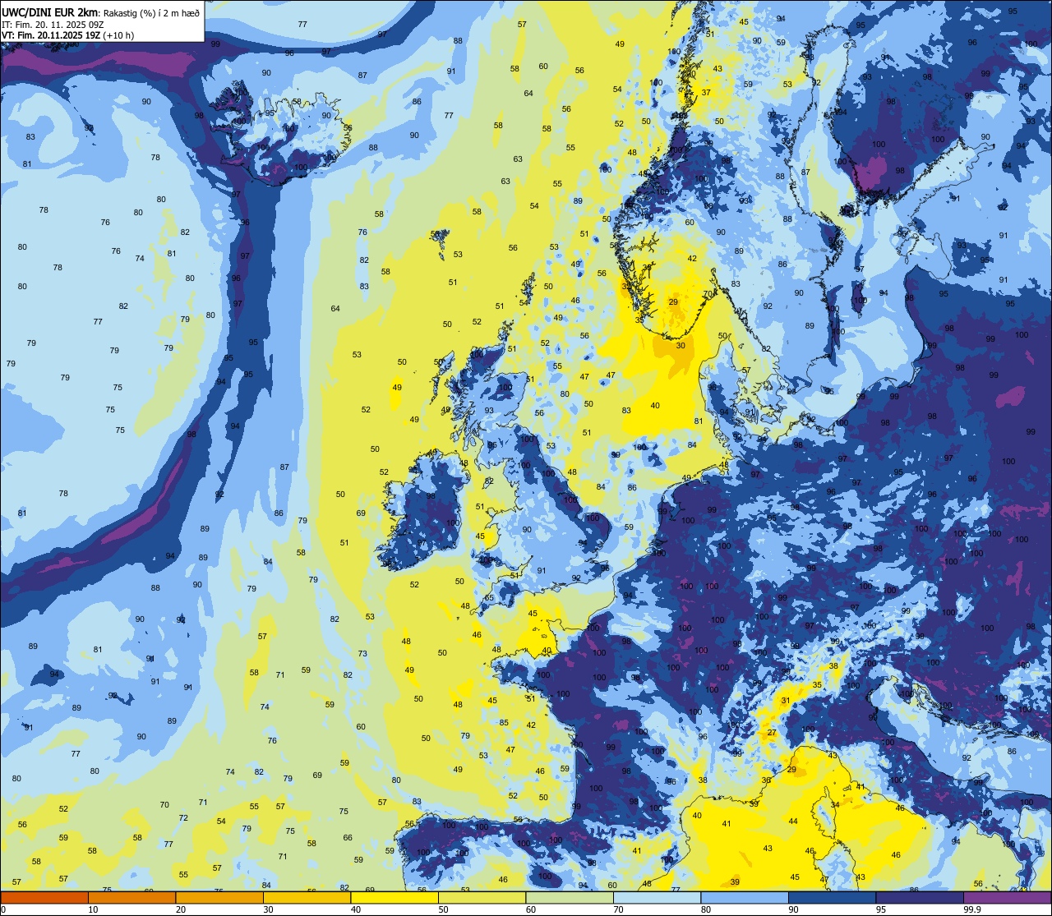Screen dimensions: 1052x916
Task: Click the legend tick label '95'
Action: [881, 909]
